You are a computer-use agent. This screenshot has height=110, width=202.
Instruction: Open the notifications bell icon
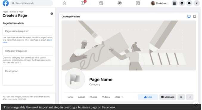(x=189, y=3)
